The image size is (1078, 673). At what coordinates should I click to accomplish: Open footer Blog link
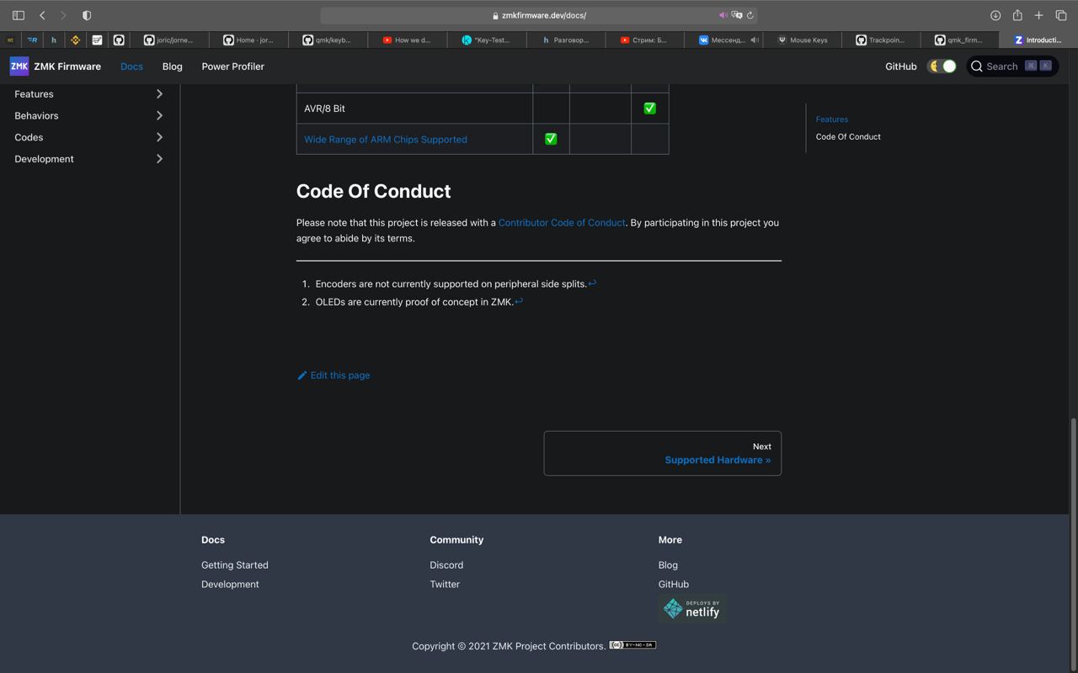pyautogui.click(x=668, y=565)
